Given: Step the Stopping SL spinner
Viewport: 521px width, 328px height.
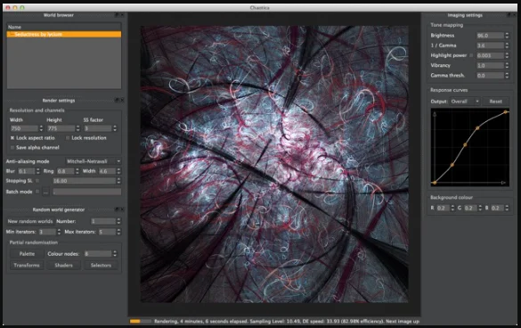Looking at the screenshot, I should pos(118,181).
